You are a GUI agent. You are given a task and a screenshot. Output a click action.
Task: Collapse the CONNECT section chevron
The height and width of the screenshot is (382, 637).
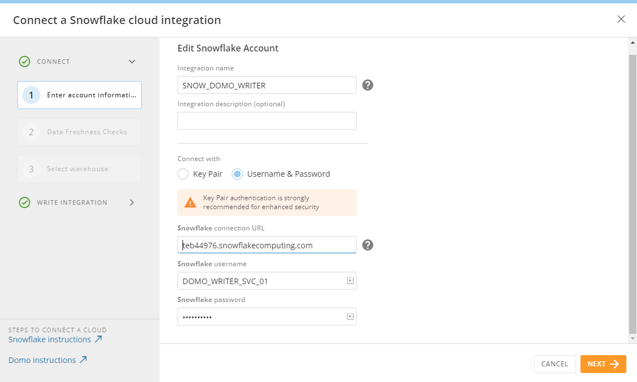[132, 62]
